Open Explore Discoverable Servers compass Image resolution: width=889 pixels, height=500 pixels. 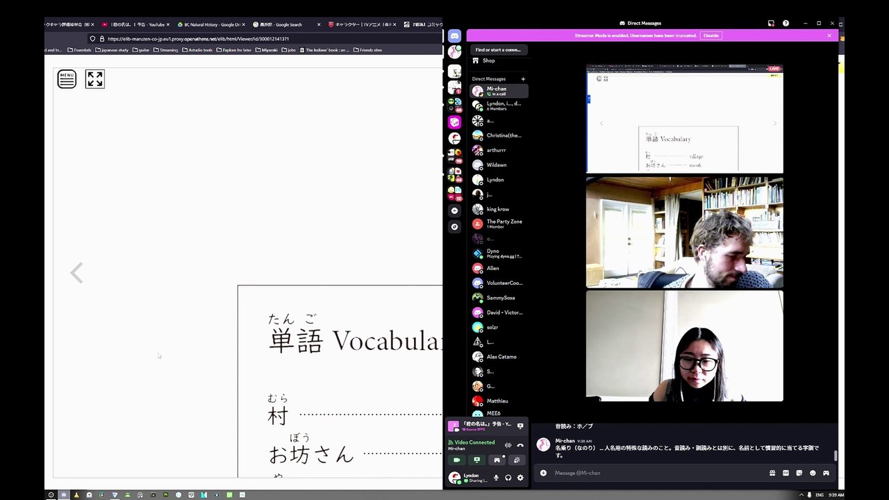point(454,226)
